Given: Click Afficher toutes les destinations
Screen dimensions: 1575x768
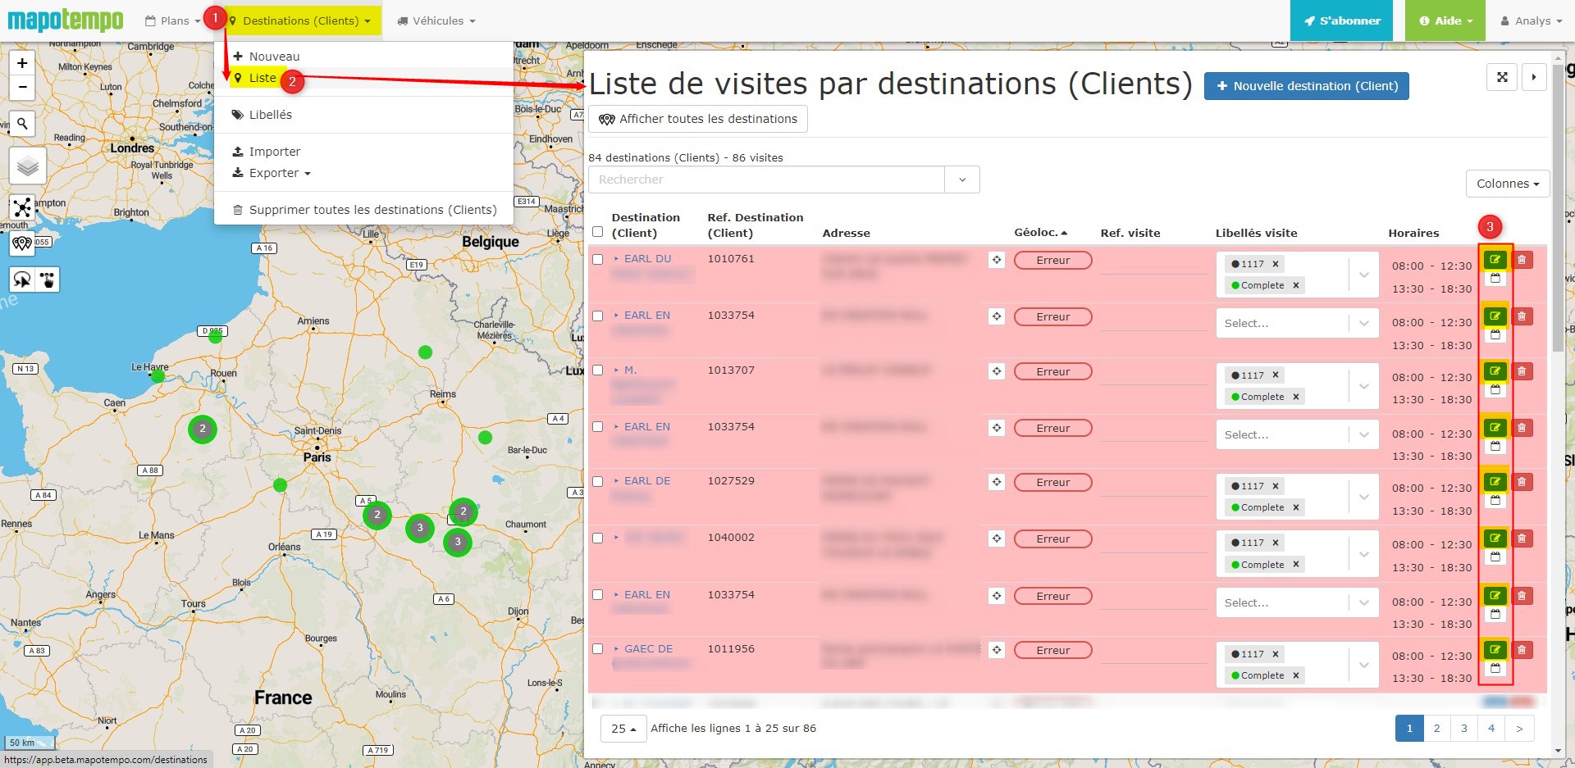Looking at the screenshot, I should (698, 119).
